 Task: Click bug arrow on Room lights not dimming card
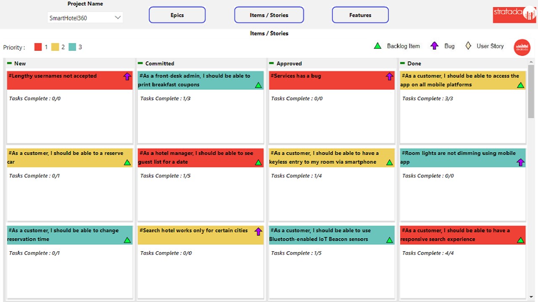520,162
